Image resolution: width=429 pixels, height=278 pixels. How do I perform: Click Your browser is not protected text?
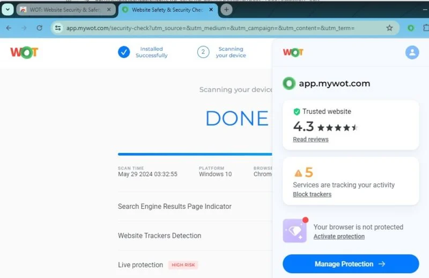coord(358,227)
